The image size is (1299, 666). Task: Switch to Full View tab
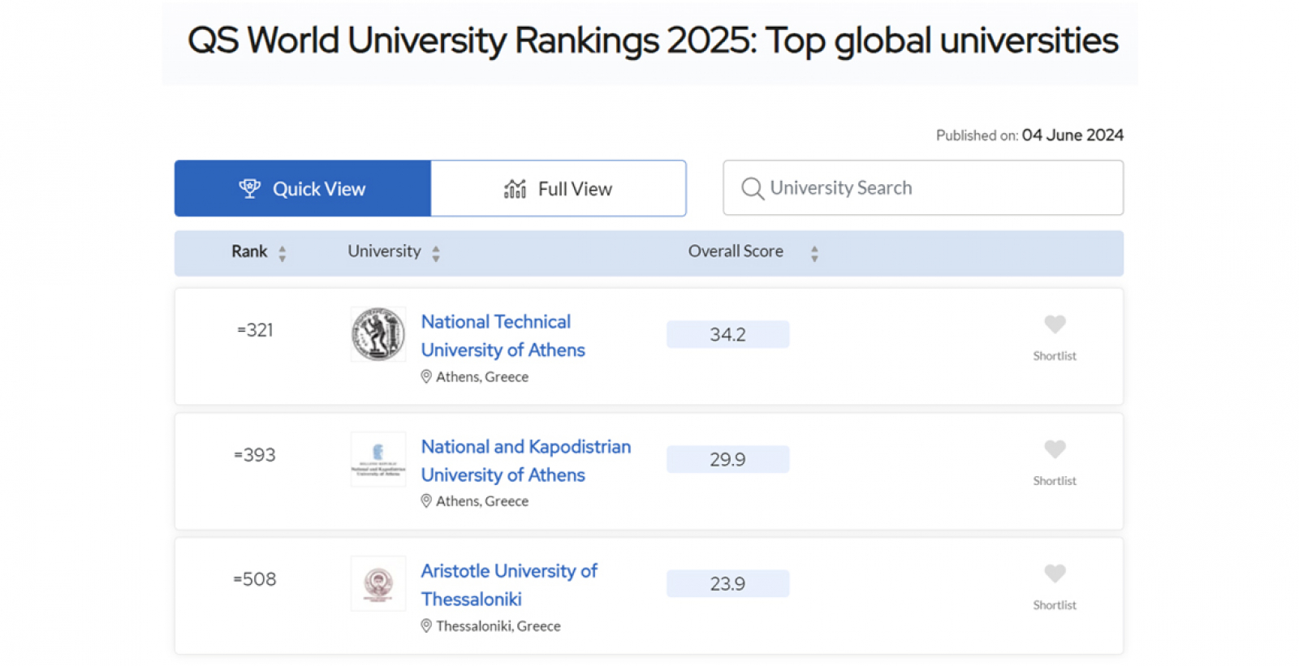point(559,188)
